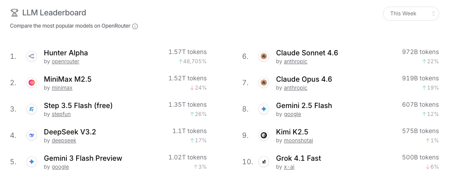Image resolution: width=452 pixels, height=177 pixels.
Task: Open the This Week time range dropdown
Action: [411, 14]
